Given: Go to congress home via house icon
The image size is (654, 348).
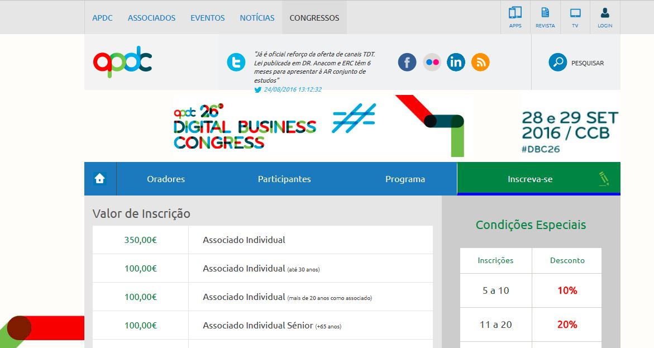Looking at the screenshot, I should click(x=100, y=179).
